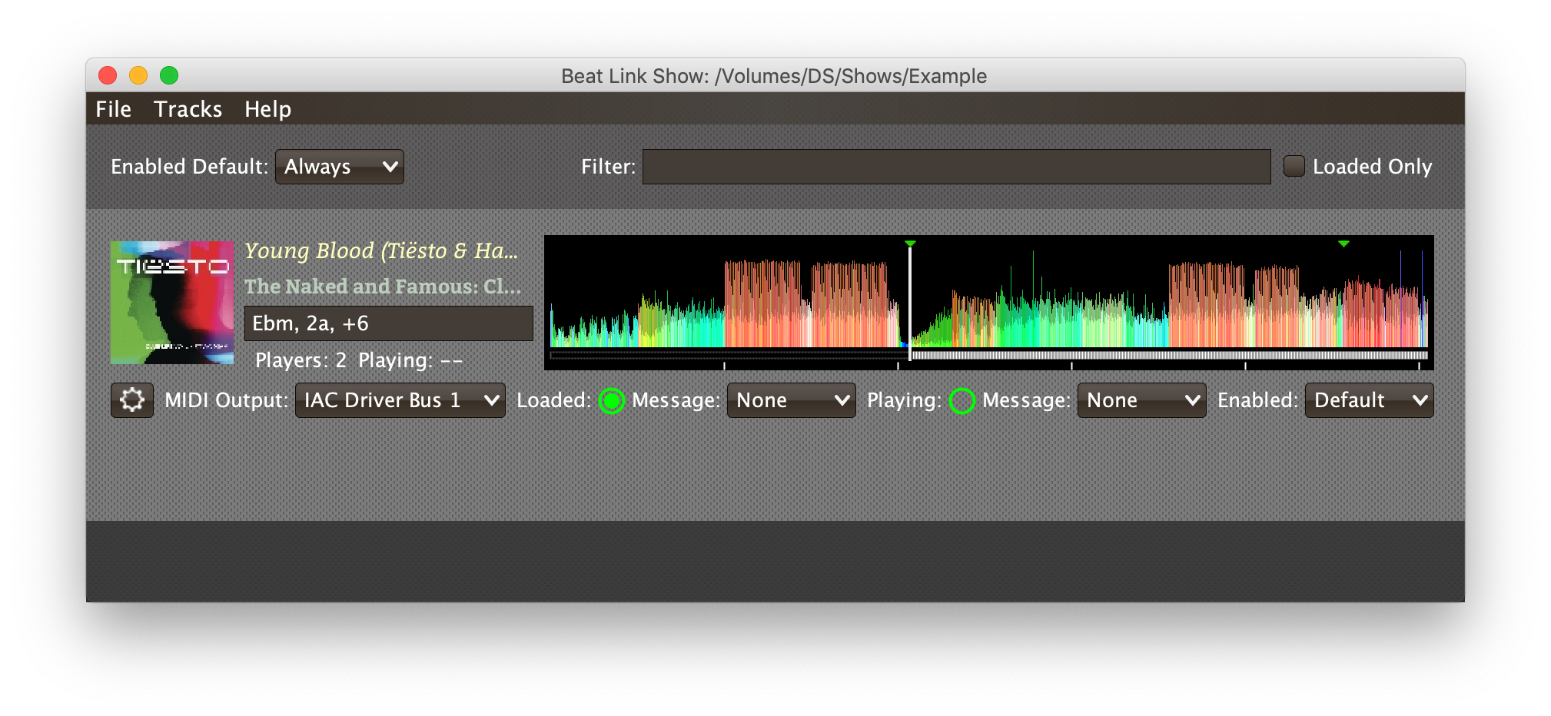Open the Enabled dropdown set to Default
Viewport: 1551px width, 716px height.
pos(1370,400)
